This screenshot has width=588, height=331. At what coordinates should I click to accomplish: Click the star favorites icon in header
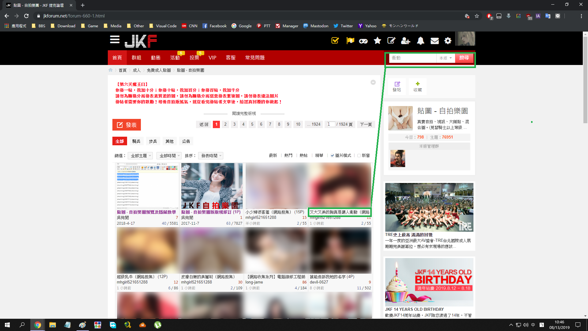pyautogui.click(x=377, y=40)
